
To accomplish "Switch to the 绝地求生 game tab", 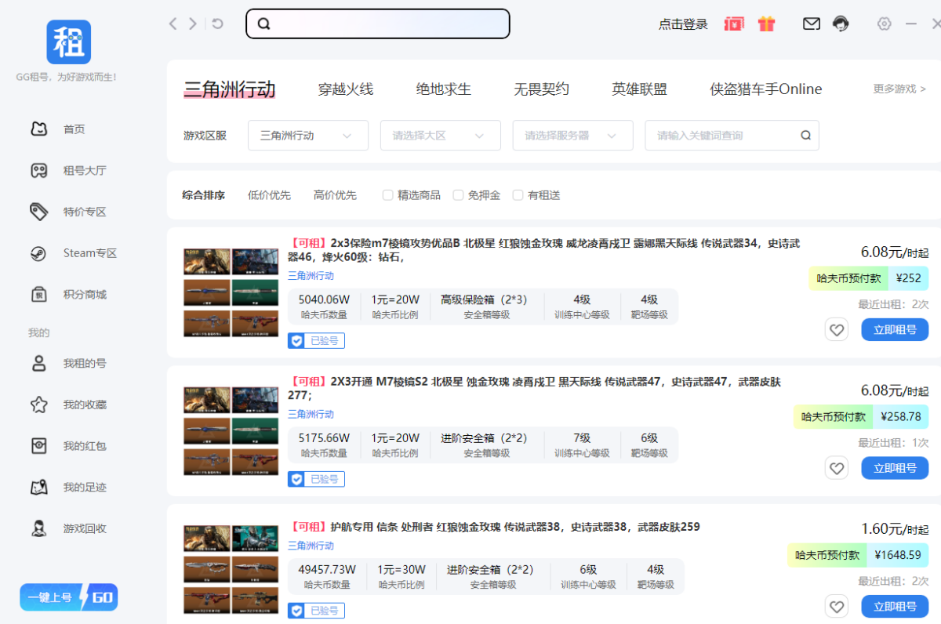I will click(444, 89).
